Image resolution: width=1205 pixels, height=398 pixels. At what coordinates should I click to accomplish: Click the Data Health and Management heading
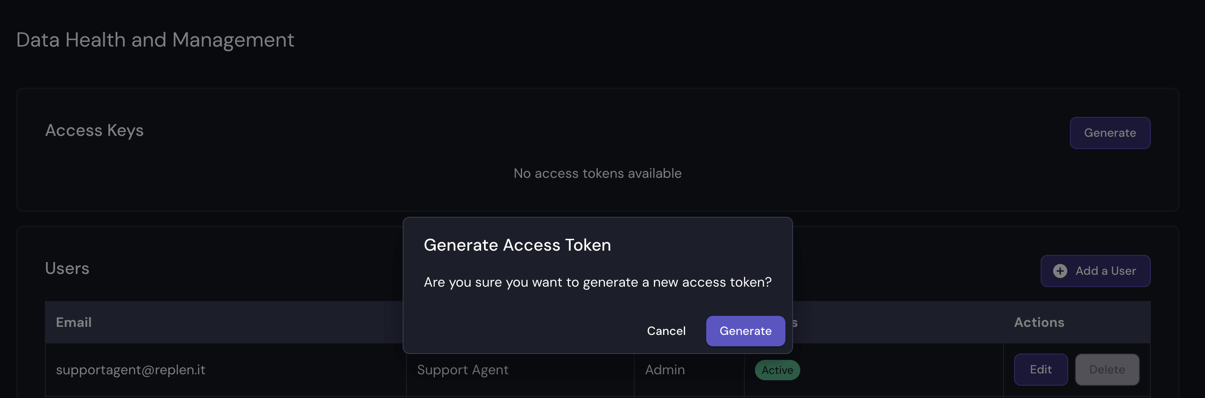[x=155, y=40]
